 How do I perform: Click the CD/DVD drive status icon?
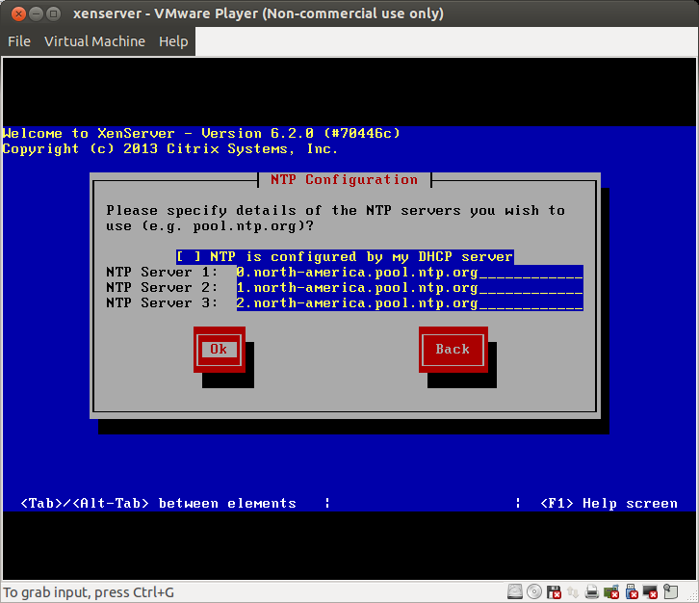click(535, 591)
